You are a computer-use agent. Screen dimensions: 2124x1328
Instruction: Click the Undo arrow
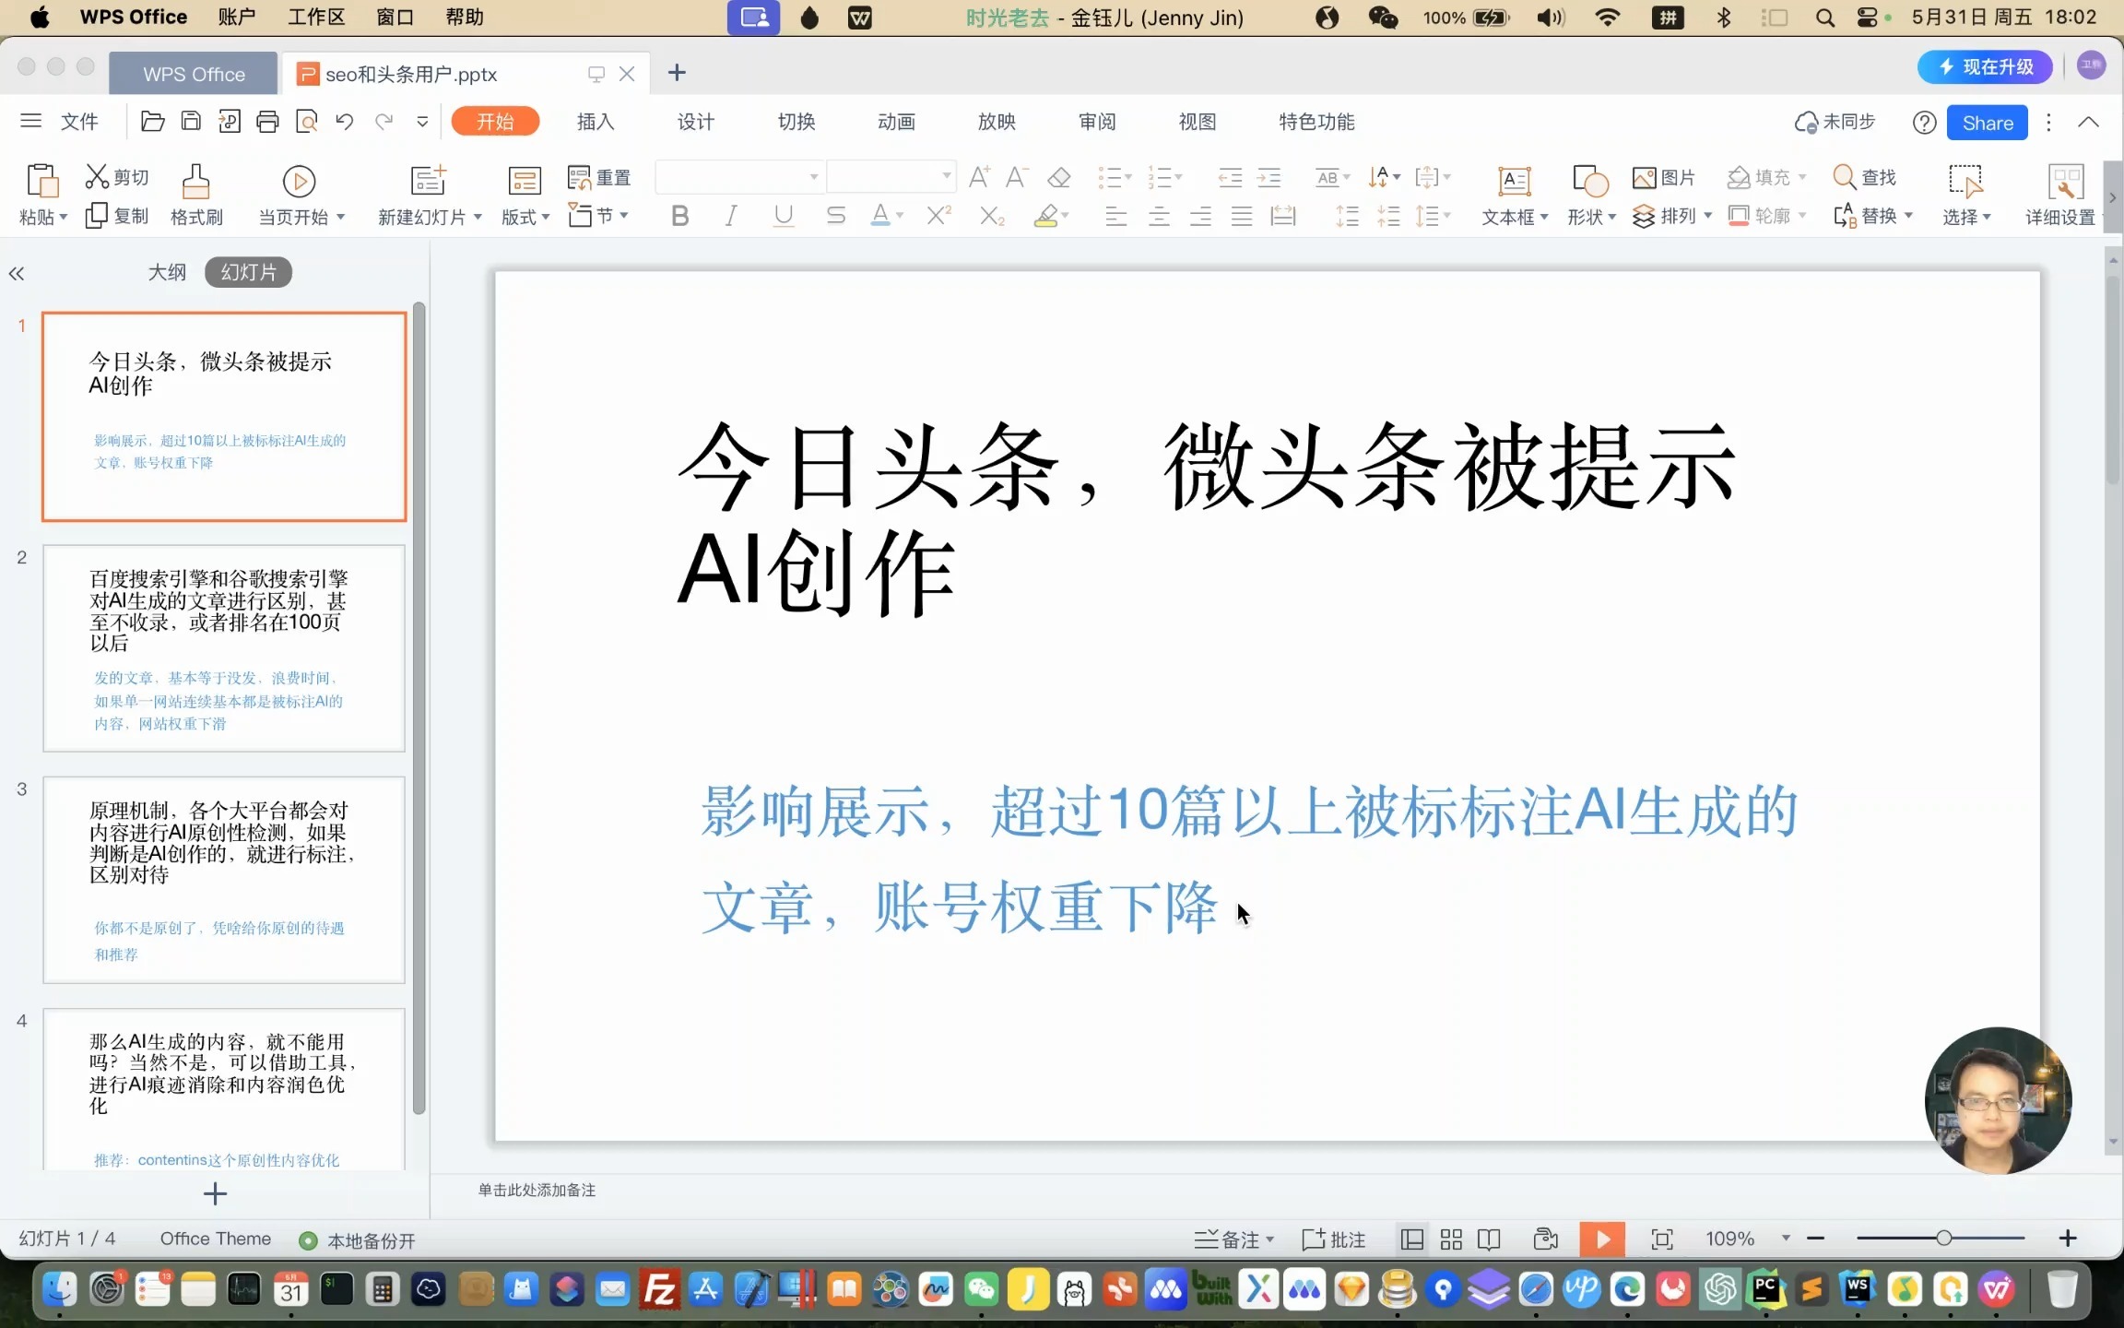345,121
